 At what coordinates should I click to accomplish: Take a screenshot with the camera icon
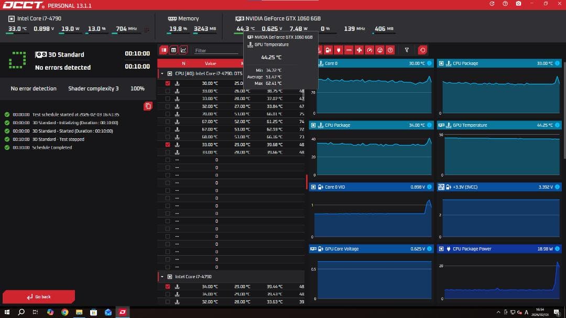pyautogui.click(x=518, y=4)
